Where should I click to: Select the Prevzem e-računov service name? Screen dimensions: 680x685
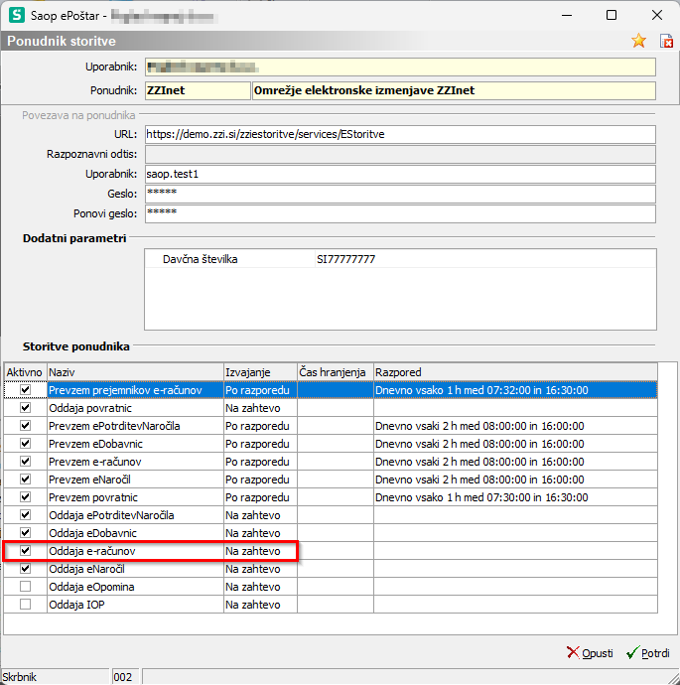pos(94,462)
